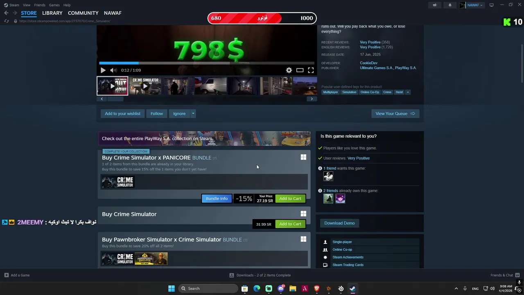Open Bundle info for PANICORE bundle

pyautogui.click(x=217, y=198)
